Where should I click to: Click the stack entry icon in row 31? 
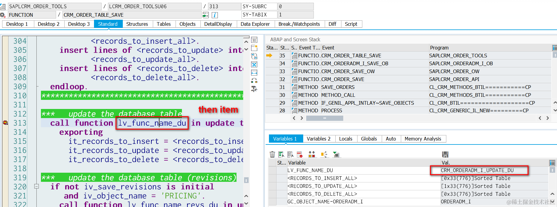click(294, 87)
